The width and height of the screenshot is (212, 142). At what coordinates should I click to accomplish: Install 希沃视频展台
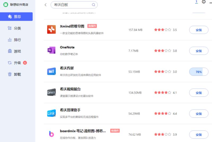click(199, 93)
